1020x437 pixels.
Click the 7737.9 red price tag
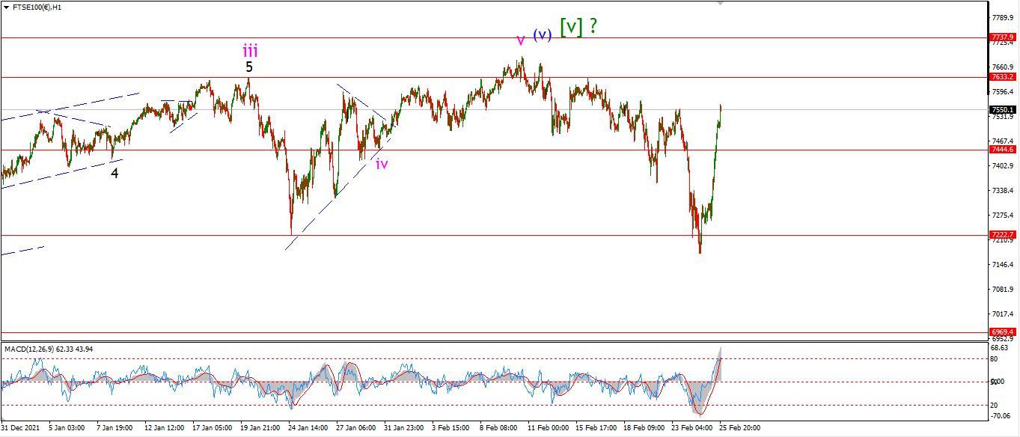click(x=1002, y=37)
